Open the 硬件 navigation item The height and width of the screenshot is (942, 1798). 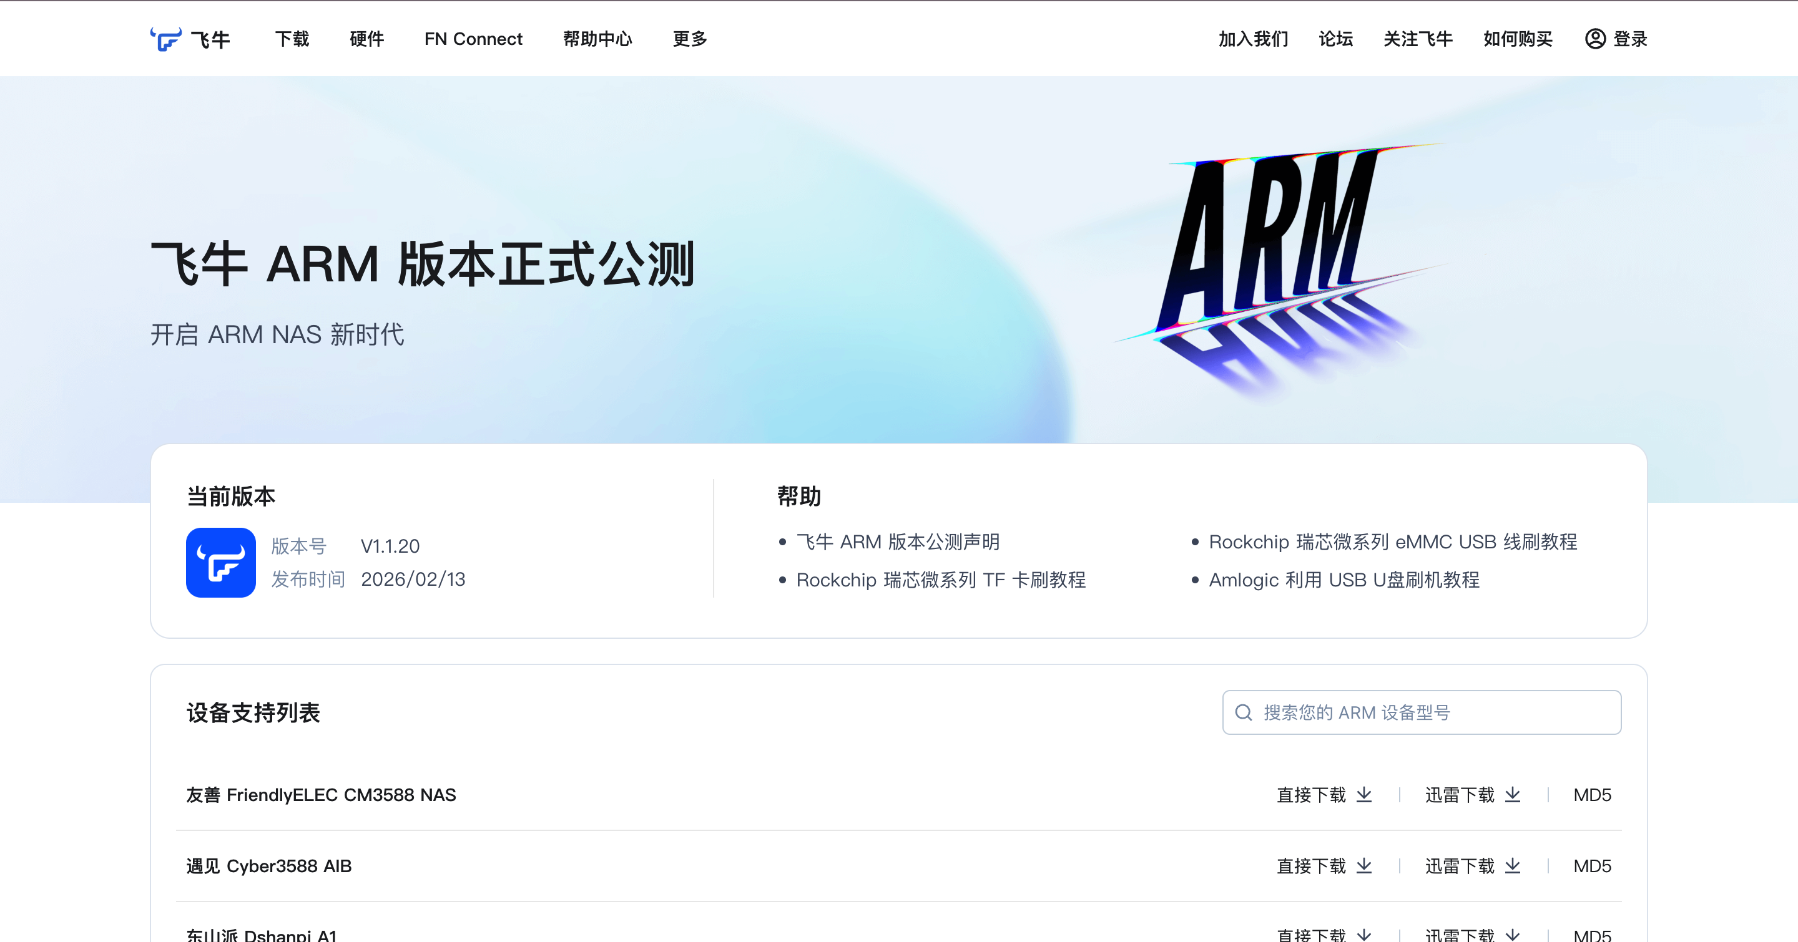click(x=366, y=39)
